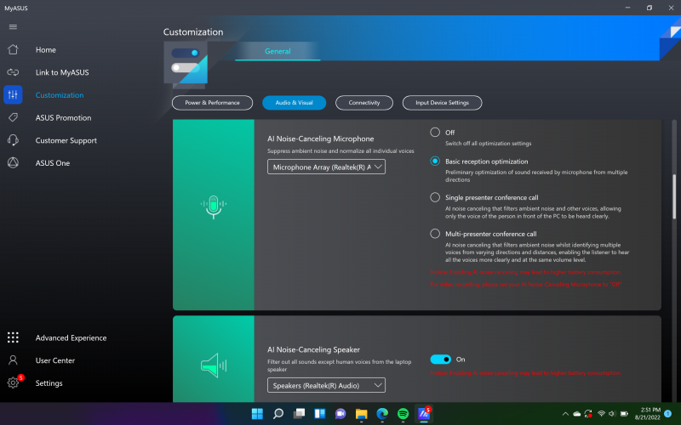Screen dimensions: 681x425
Task: Click the volume tray icon
Action: tap(612, 414)
